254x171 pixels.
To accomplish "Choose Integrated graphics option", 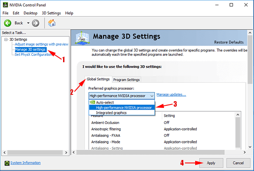I will click(x=122, y=113).
